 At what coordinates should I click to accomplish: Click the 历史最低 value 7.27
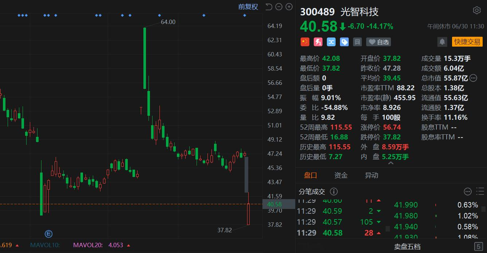[336, 157]
